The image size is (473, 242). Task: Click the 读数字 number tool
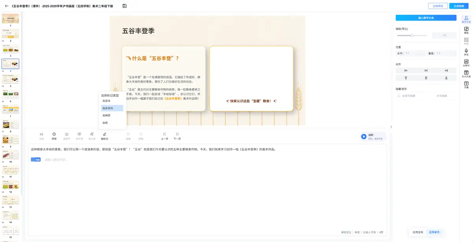pyautogui.click(x=67, y=136)
